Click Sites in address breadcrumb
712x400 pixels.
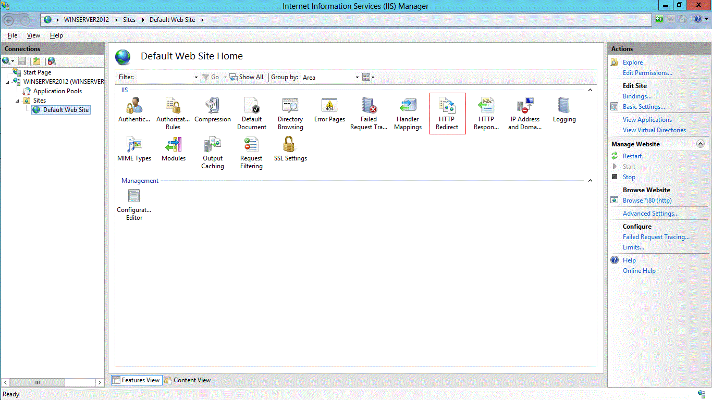[129, 20]
